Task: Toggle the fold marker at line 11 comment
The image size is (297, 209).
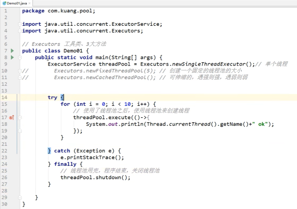Action: pyautogui.click(x=20, y=77)
